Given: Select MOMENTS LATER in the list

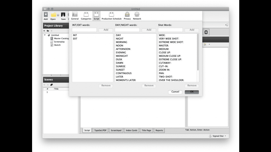Looking at the screenshot, I should [x=126, y=80].
